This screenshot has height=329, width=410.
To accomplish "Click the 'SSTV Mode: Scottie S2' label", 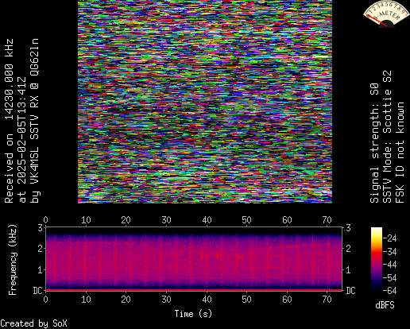I will pyautogui.click(x=387, y=137).
